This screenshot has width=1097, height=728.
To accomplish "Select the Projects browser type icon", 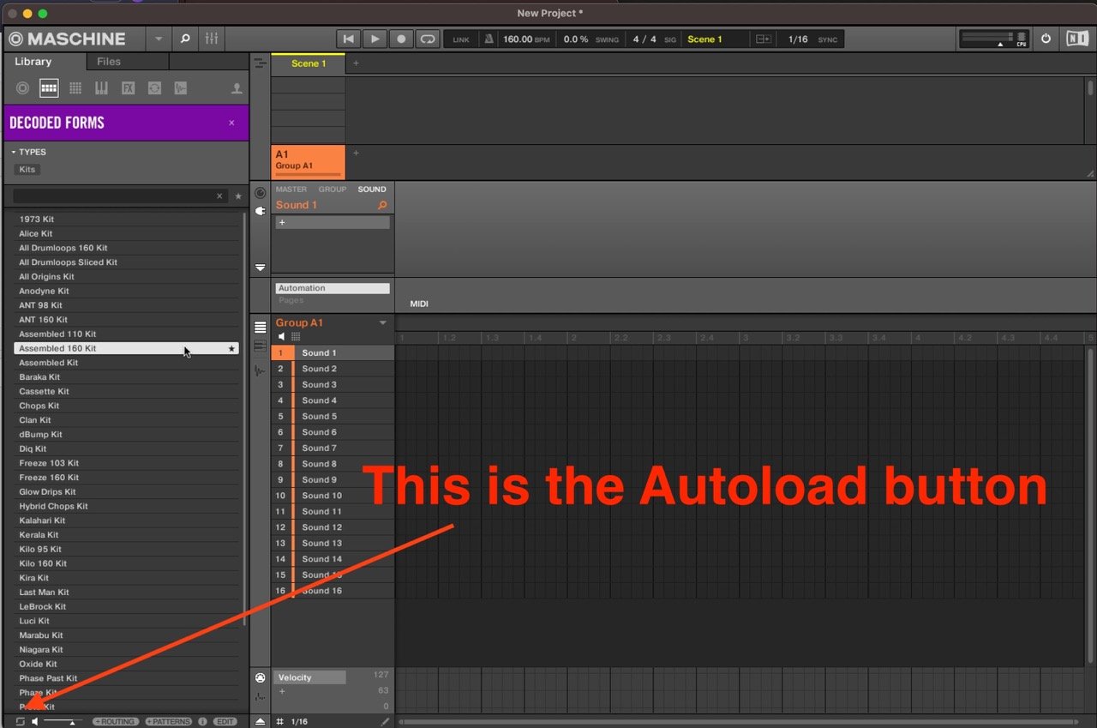I will click(23, 88).
